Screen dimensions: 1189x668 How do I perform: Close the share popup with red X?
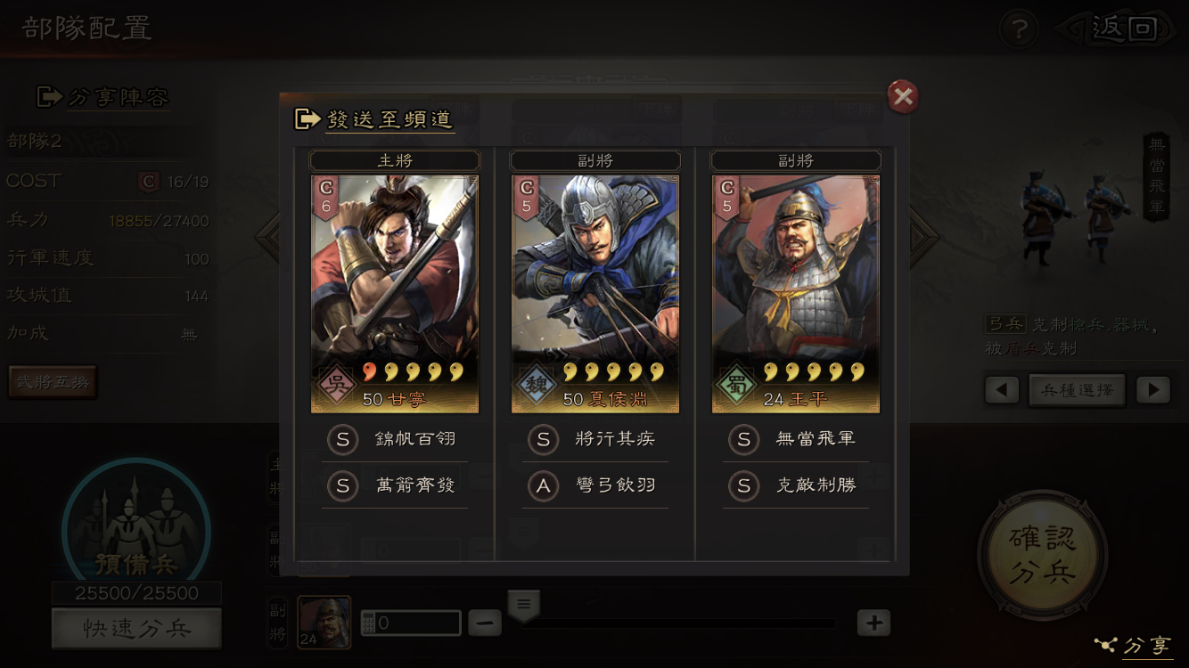pyautogui.click(x=903, y=96)
